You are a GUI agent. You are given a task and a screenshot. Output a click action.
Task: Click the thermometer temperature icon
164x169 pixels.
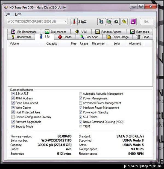[74, 22]
